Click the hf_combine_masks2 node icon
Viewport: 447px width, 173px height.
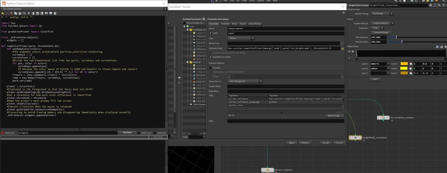click(383, 118)
